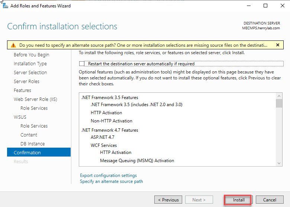
Task: Click the wizard icon in the title bar
Action: pyautogui.click(x=4, y=5)
